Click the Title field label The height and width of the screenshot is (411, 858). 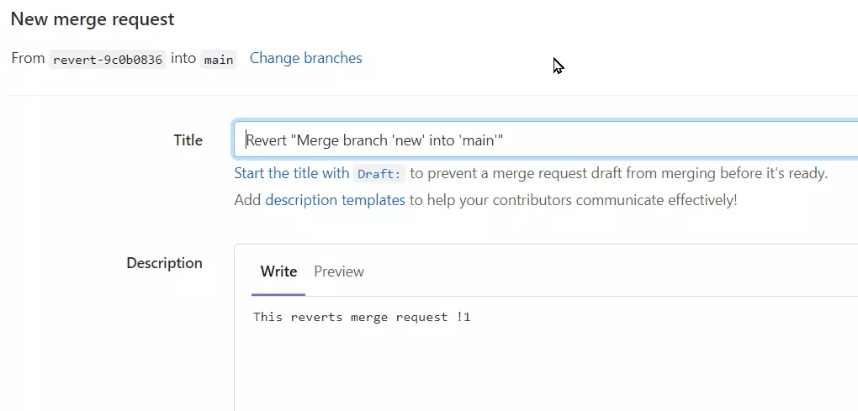[188, 140]
